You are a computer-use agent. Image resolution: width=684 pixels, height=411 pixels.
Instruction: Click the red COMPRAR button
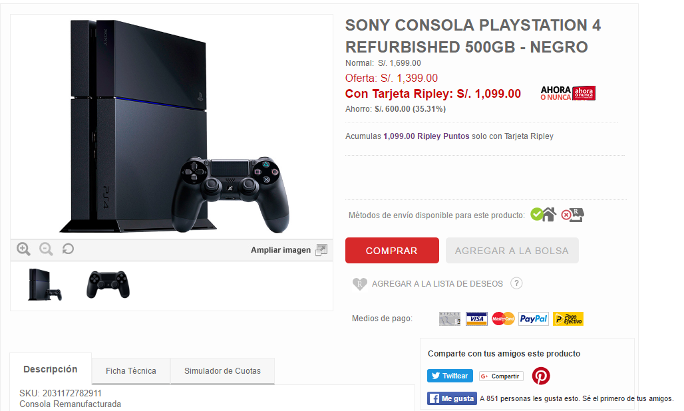(392, 251)
